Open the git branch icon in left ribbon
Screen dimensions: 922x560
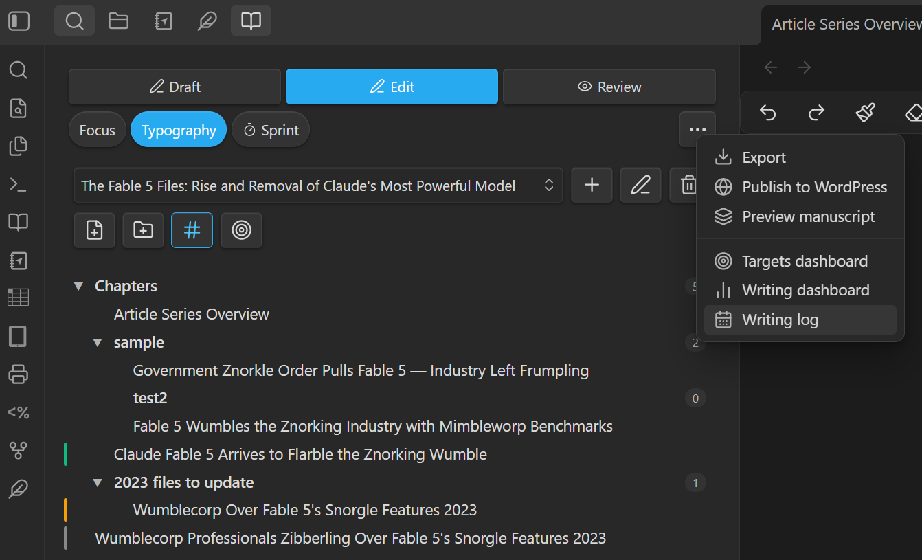[x=19, y=451]
